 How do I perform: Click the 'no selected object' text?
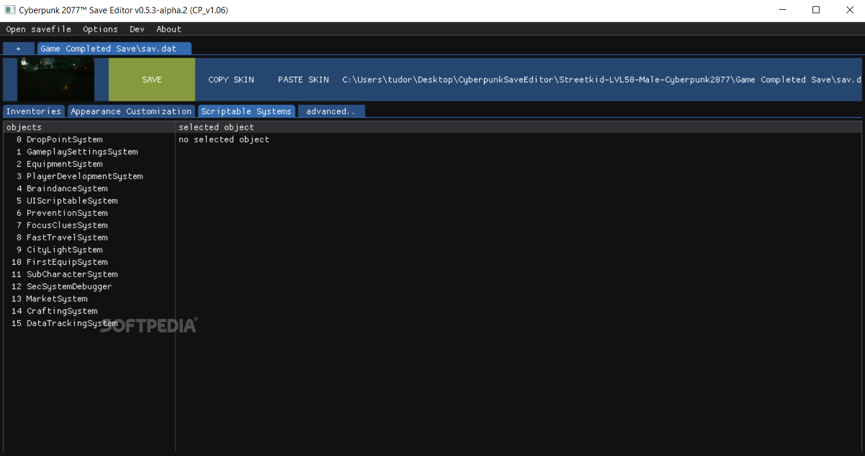(x=224, y=140)
